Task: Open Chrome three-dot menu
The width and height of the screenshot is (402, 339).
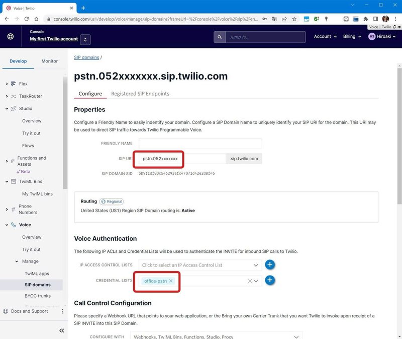Action: coord(395,19)
